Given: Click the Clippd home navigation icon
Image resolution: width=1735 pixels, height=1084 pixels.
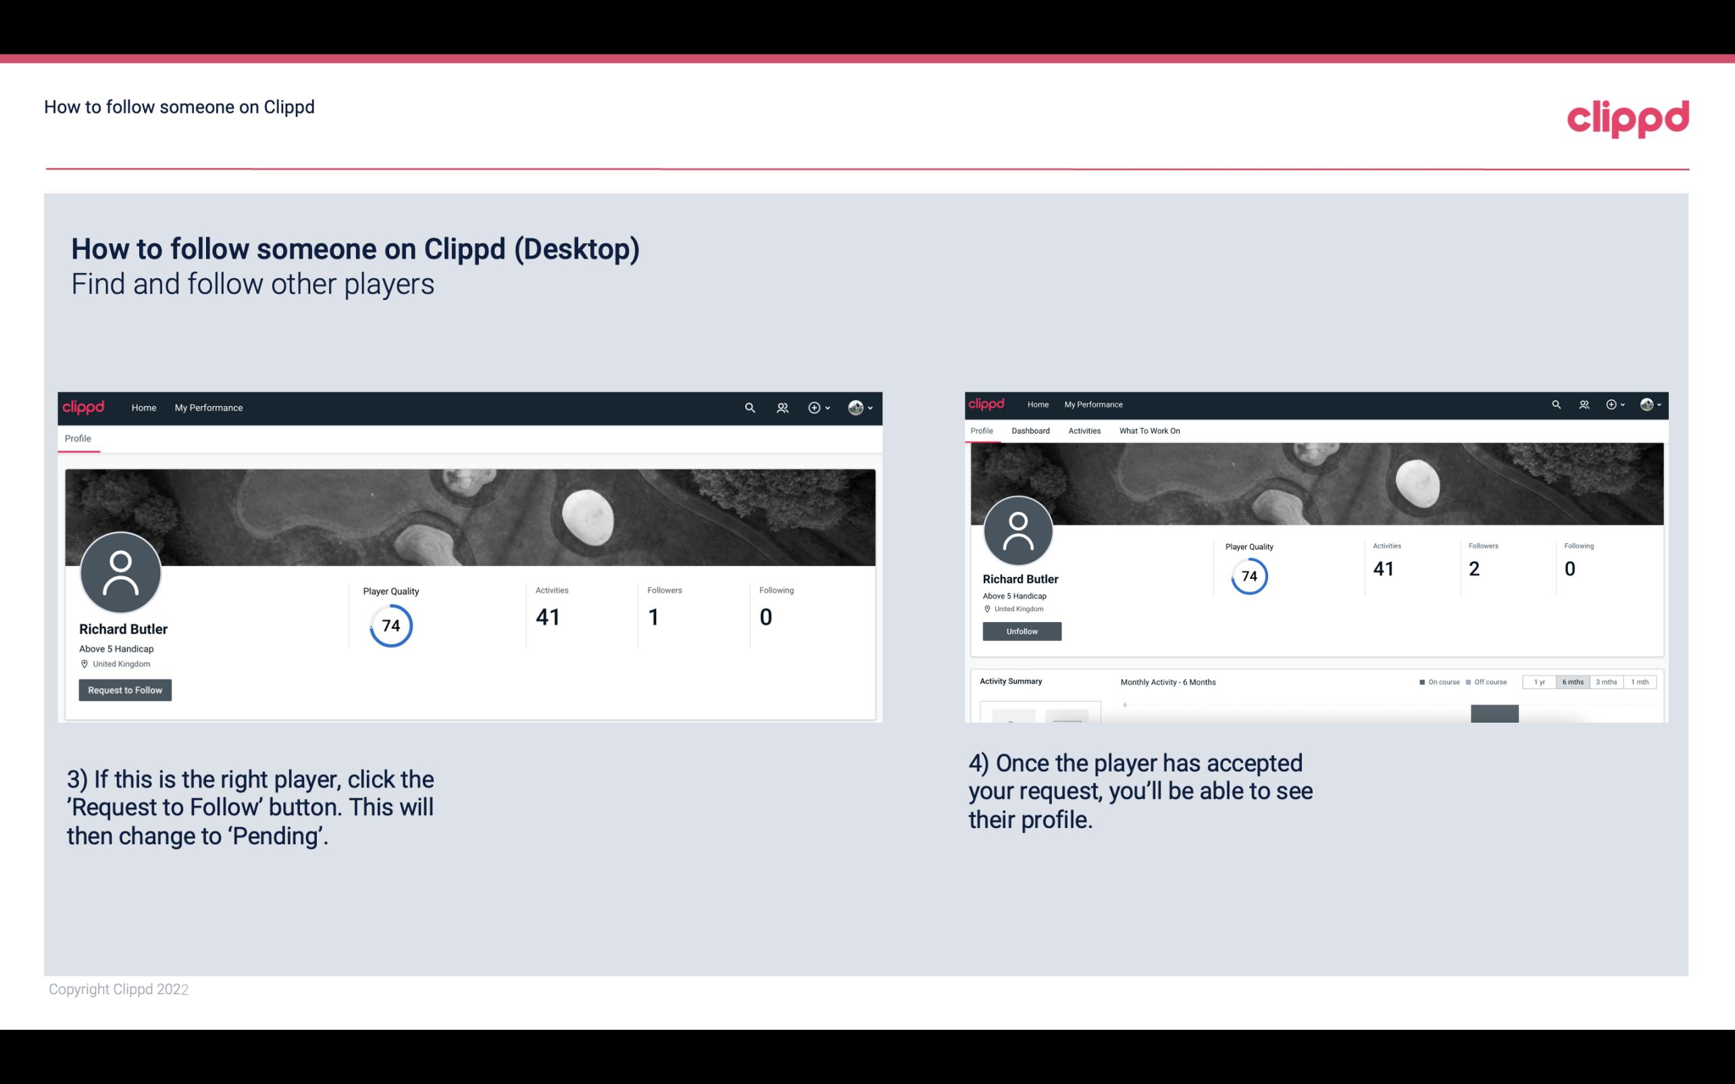Looking at the screenshot, I should point(84,407).
